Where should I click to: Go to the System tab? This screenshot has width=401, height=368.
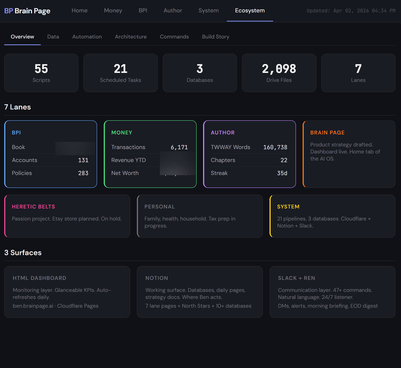[209, 10]
